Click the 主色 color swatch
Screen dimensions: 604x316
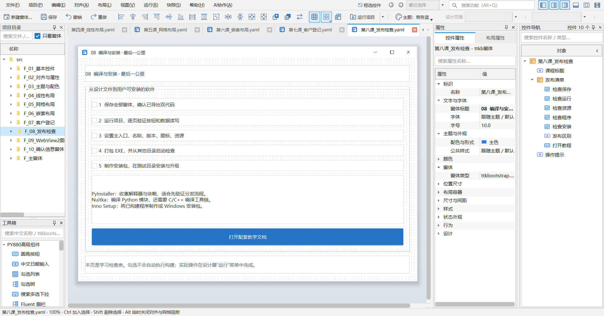[x=484, y=142]
